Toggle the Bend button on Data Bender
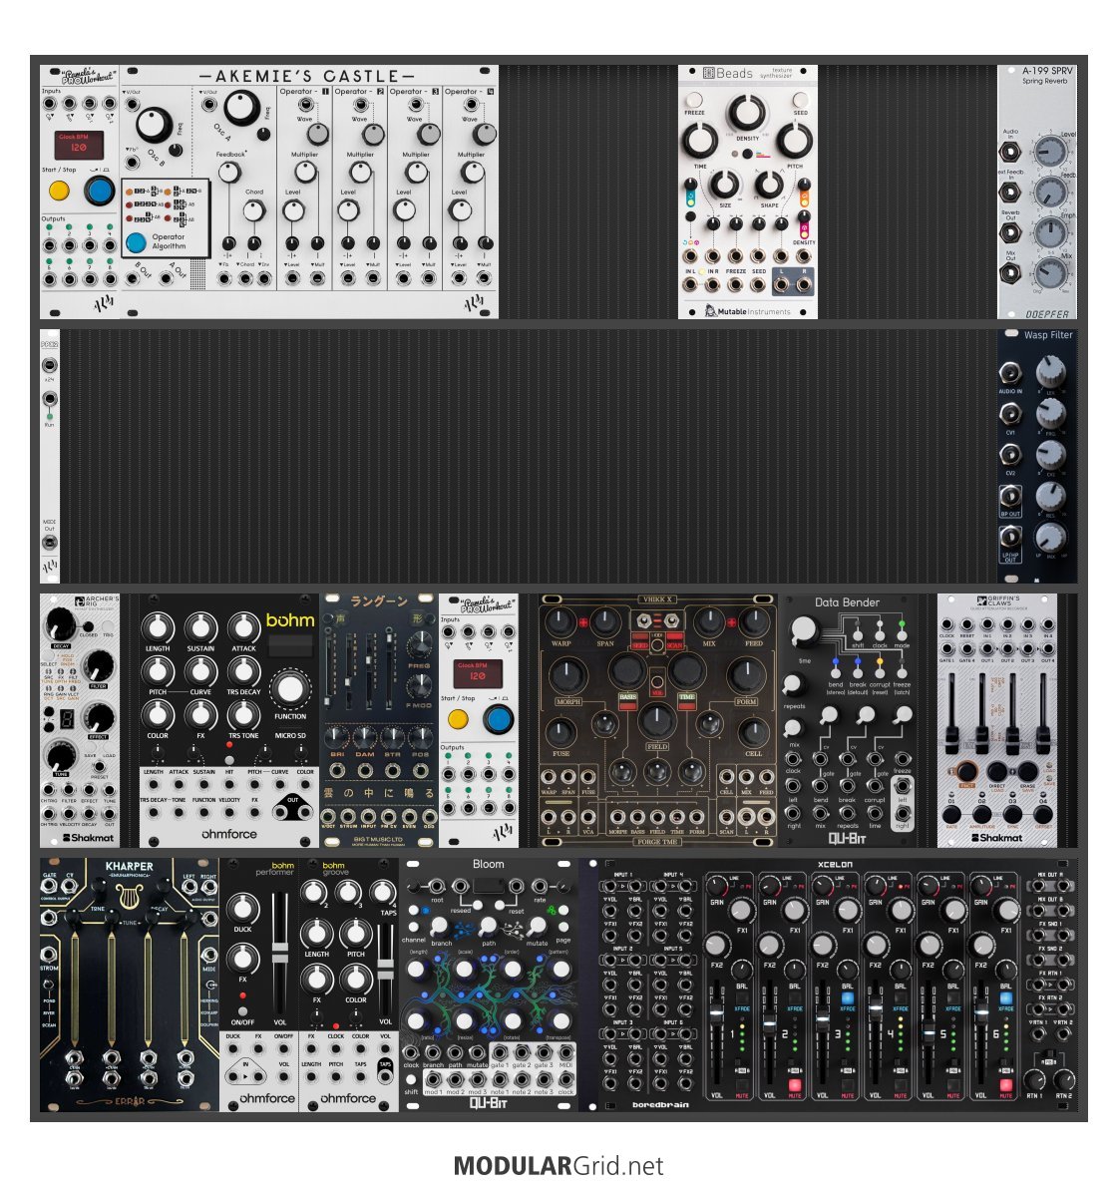Screen dimensions: 1118x1187 click(836, 673)
